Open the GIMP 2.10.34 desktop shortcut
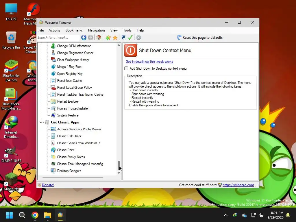The height and width of the screenshot is (222, 296). 11,154
